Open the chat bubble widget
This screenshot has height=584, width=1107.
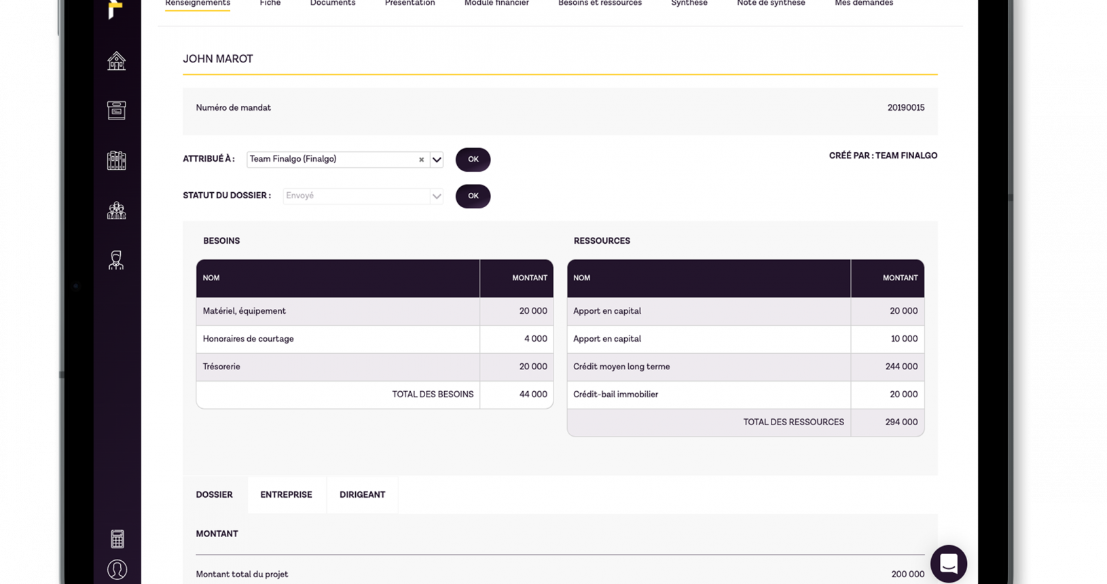tap(948, 563)
